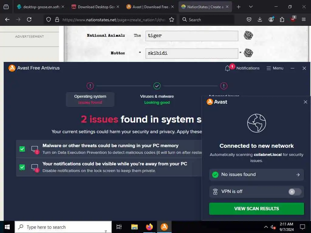311x233 pixels.
Task: Open the Firefox downloads panel
Action: pos(260,19)
